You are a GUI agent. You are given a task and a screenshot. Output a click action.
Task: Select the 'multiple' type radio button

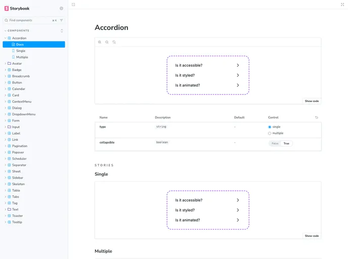270,133
